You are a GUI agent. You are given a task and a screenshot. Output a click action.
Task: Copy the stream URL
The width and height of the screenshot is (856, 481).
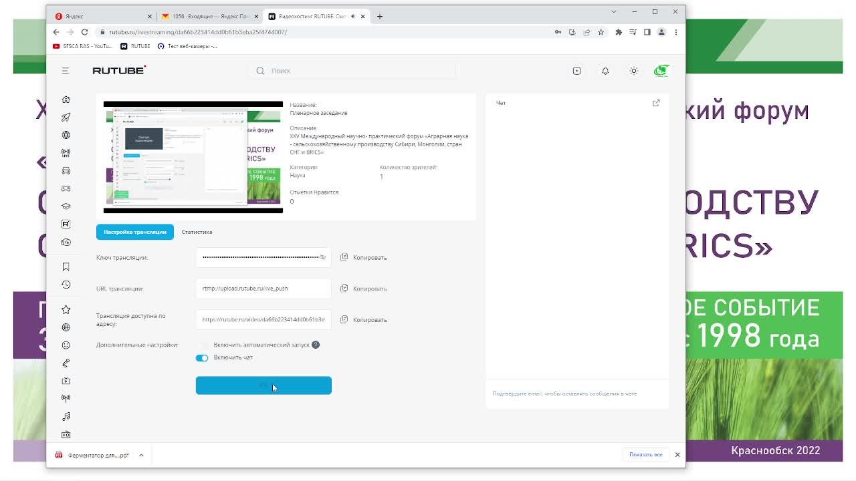coord(364,289)
